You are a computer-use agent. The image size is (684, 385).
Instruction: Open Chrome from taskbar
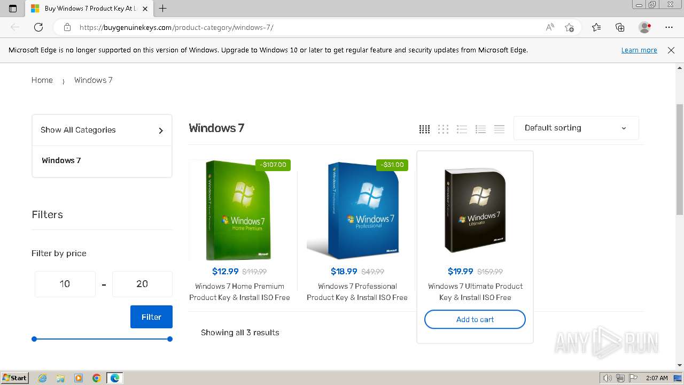point(96,378)
